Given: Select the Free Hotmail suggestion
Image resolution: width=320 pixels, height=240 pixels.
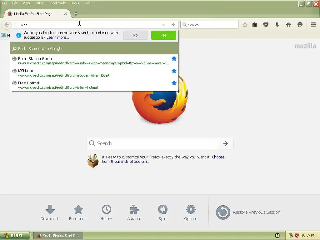Looking at the screenshot, I should click(94, 85).
